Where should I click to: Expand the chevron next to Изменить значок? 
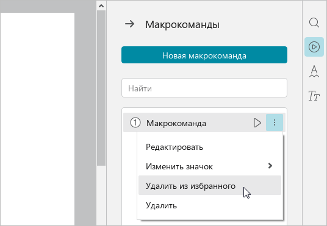tap(270, 166)
